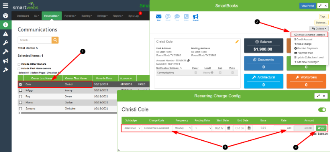Open the Subledger dropdown showing Assessment
This screenshot has width=330, height=152.
tap(131, 128)
